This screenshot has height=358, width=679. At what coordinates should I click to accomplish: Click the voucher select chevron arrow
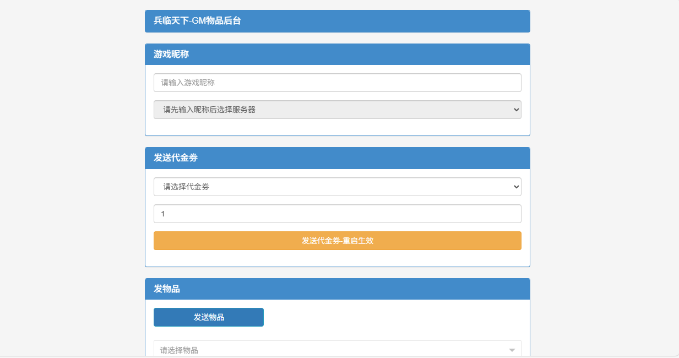click(x=516, y=187)
